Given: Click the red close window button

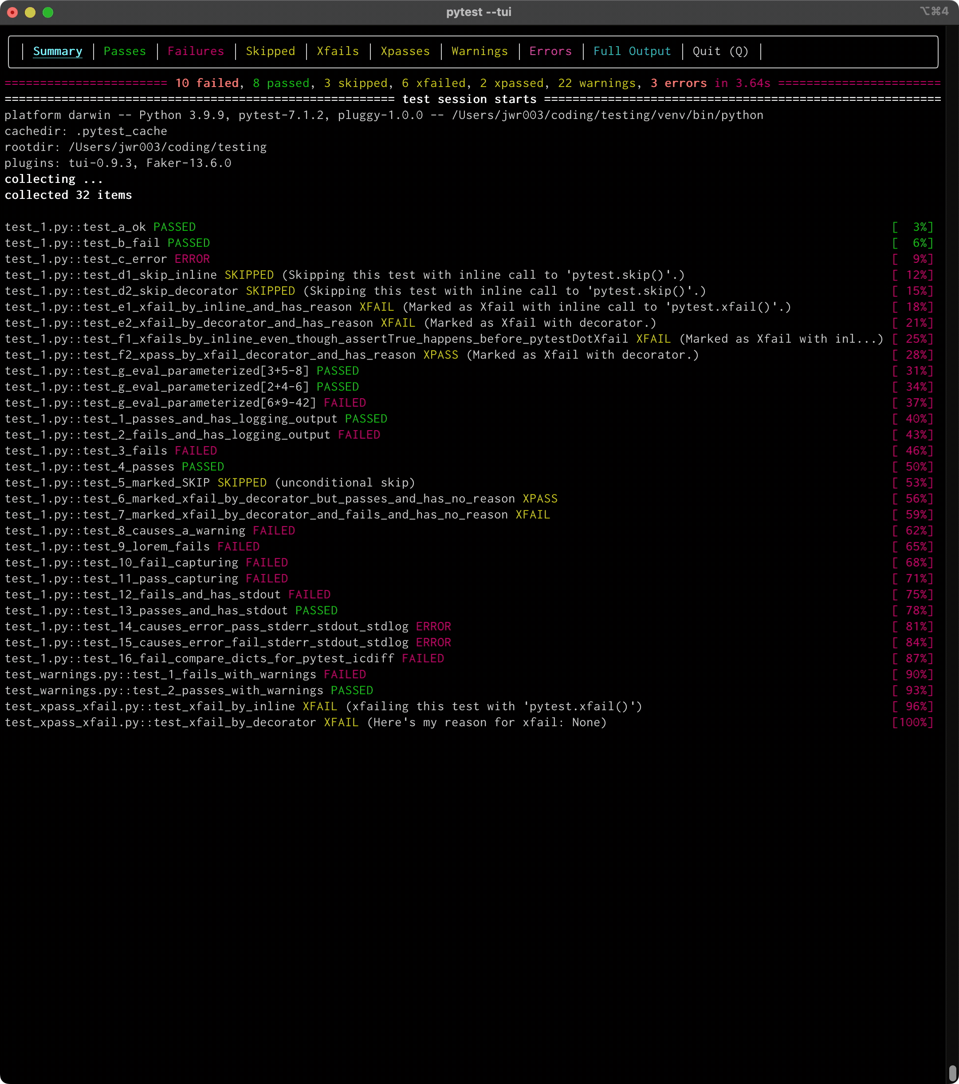Looking at the screenshot, I should pyautogui.click(x=13, y=12).
